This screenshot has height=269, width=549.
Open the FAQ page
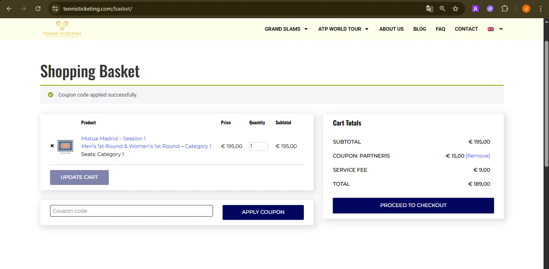440,29
